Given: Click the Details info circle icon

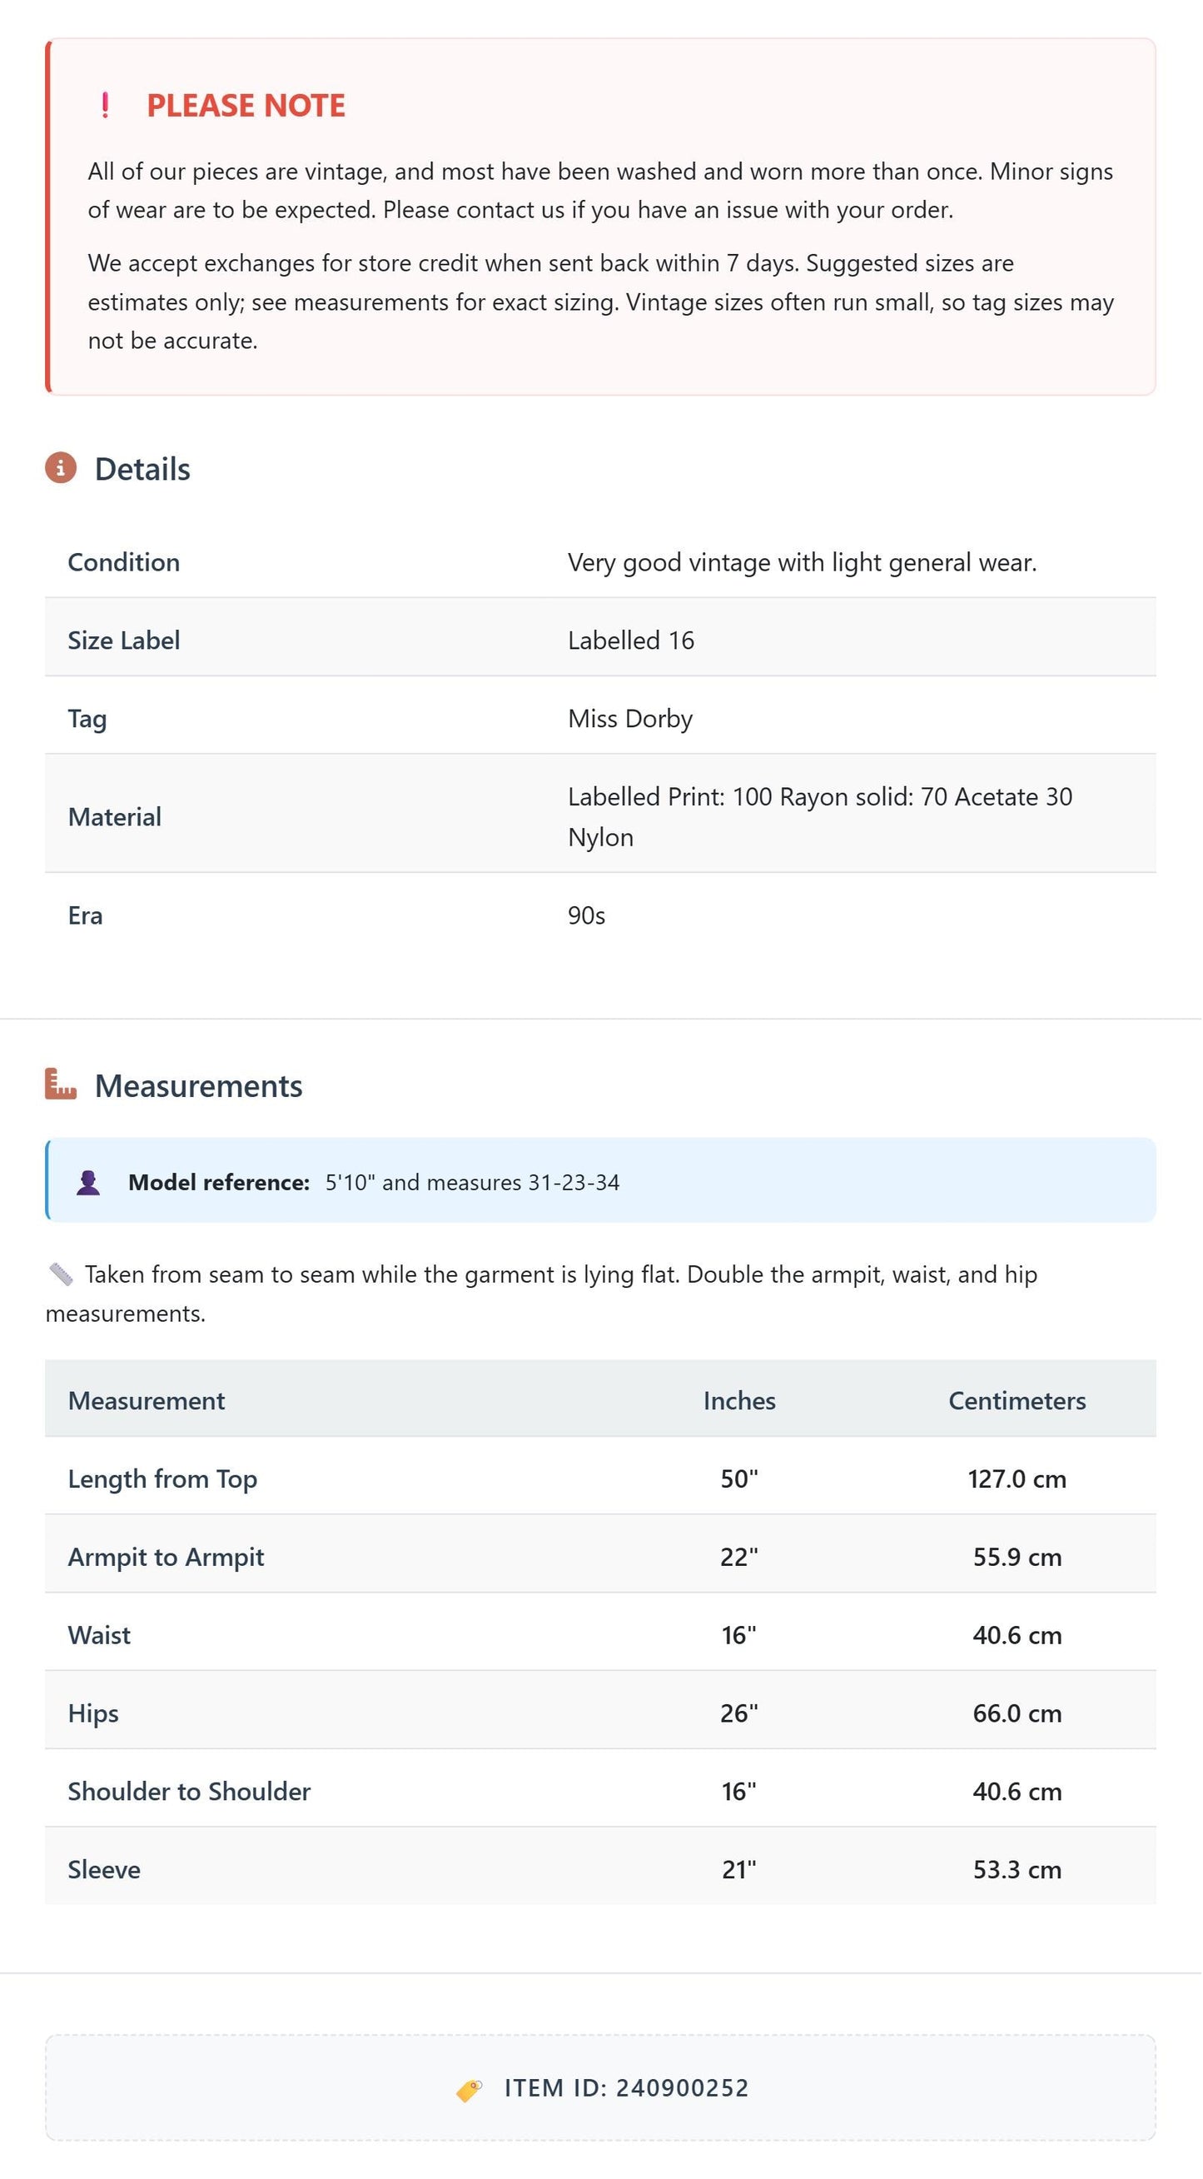Looking at the screenshot, I should pos(61,468).
